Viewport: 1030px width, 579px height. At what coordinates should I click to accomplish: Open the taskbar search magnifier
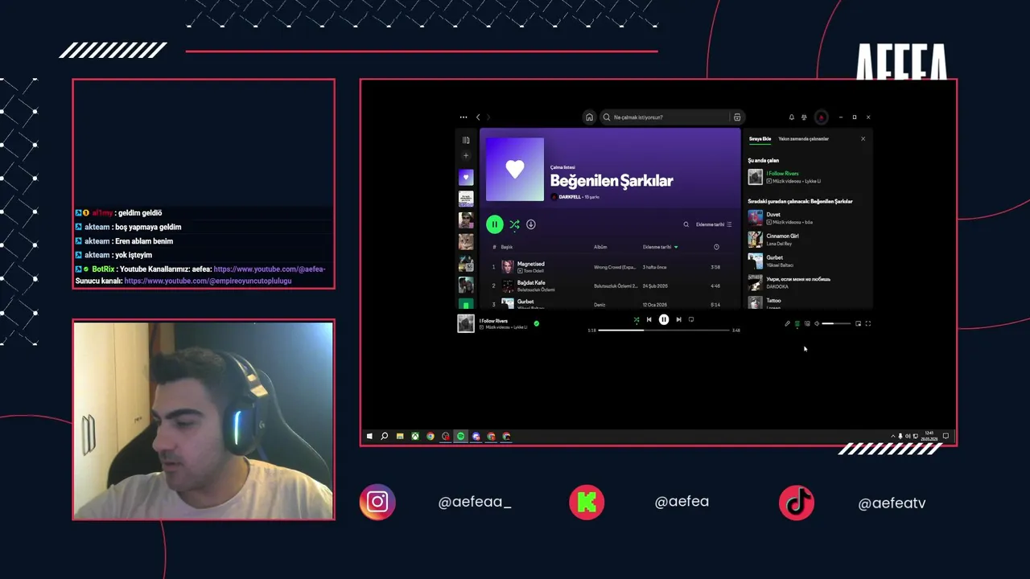pyautogui.click(x=385, y=436)
